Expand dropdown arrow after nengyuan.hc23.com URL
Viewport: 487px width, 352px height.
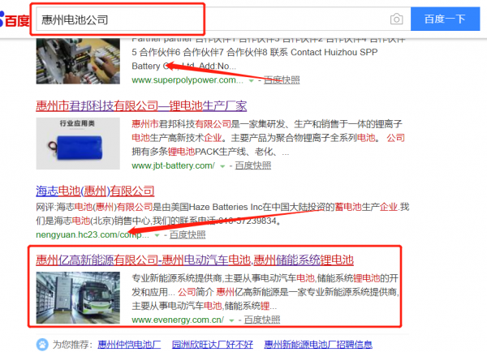click(x=157, y=235)
